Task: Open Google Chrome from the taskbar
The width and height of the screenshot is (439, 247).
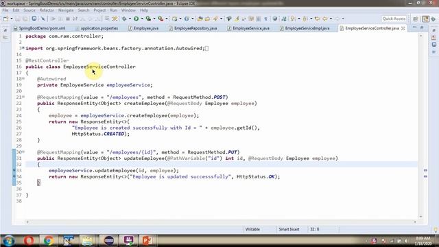Action: [48, 241]
